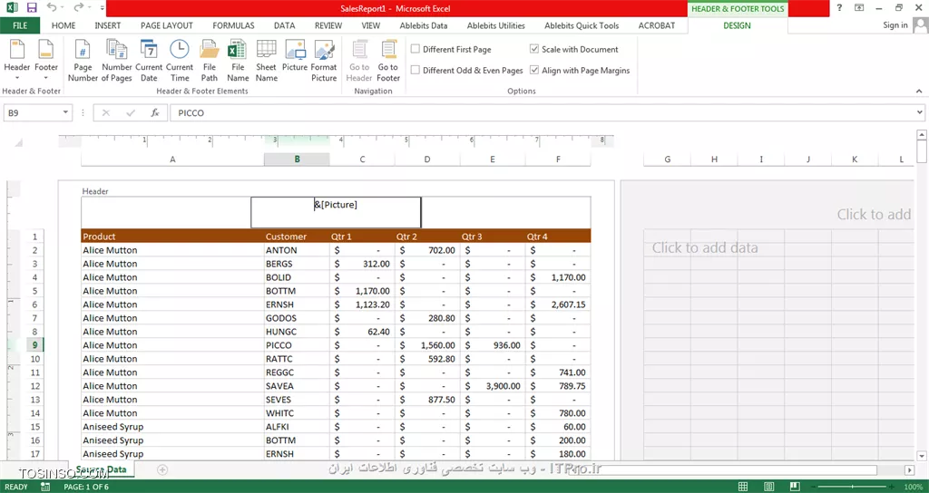Select the SAVEA customer cell
This screenshot has height=493, width=929.
tap(297, 386)
